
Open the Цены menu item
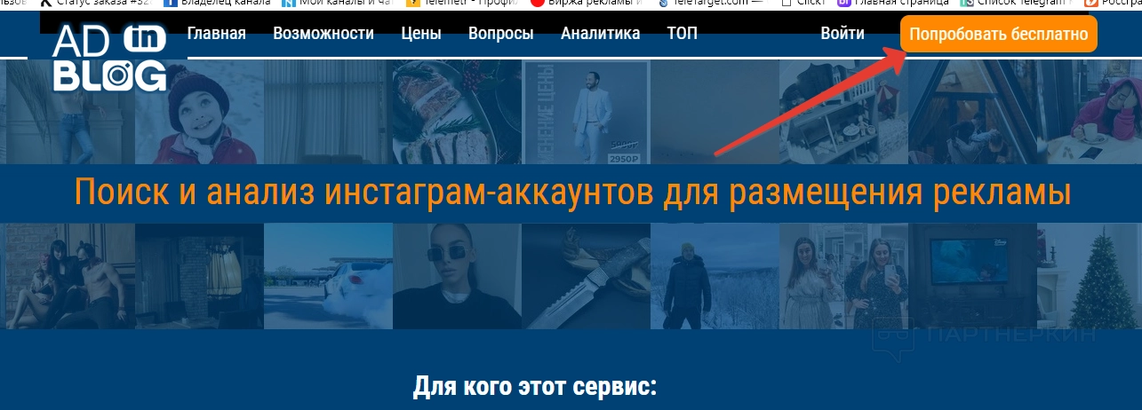tap(421, 34)
